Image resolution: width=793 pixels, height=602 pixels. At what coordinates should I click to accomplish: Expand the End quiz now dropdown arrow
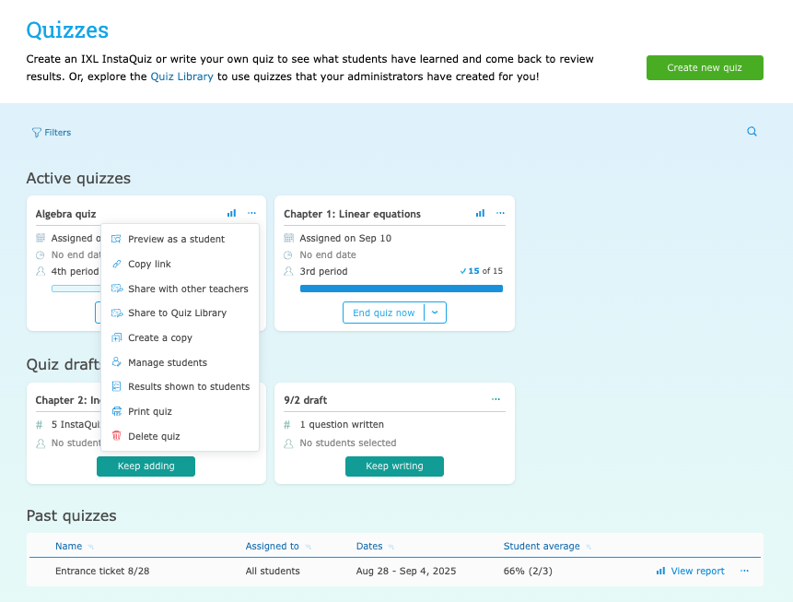(x=436, y=313)
